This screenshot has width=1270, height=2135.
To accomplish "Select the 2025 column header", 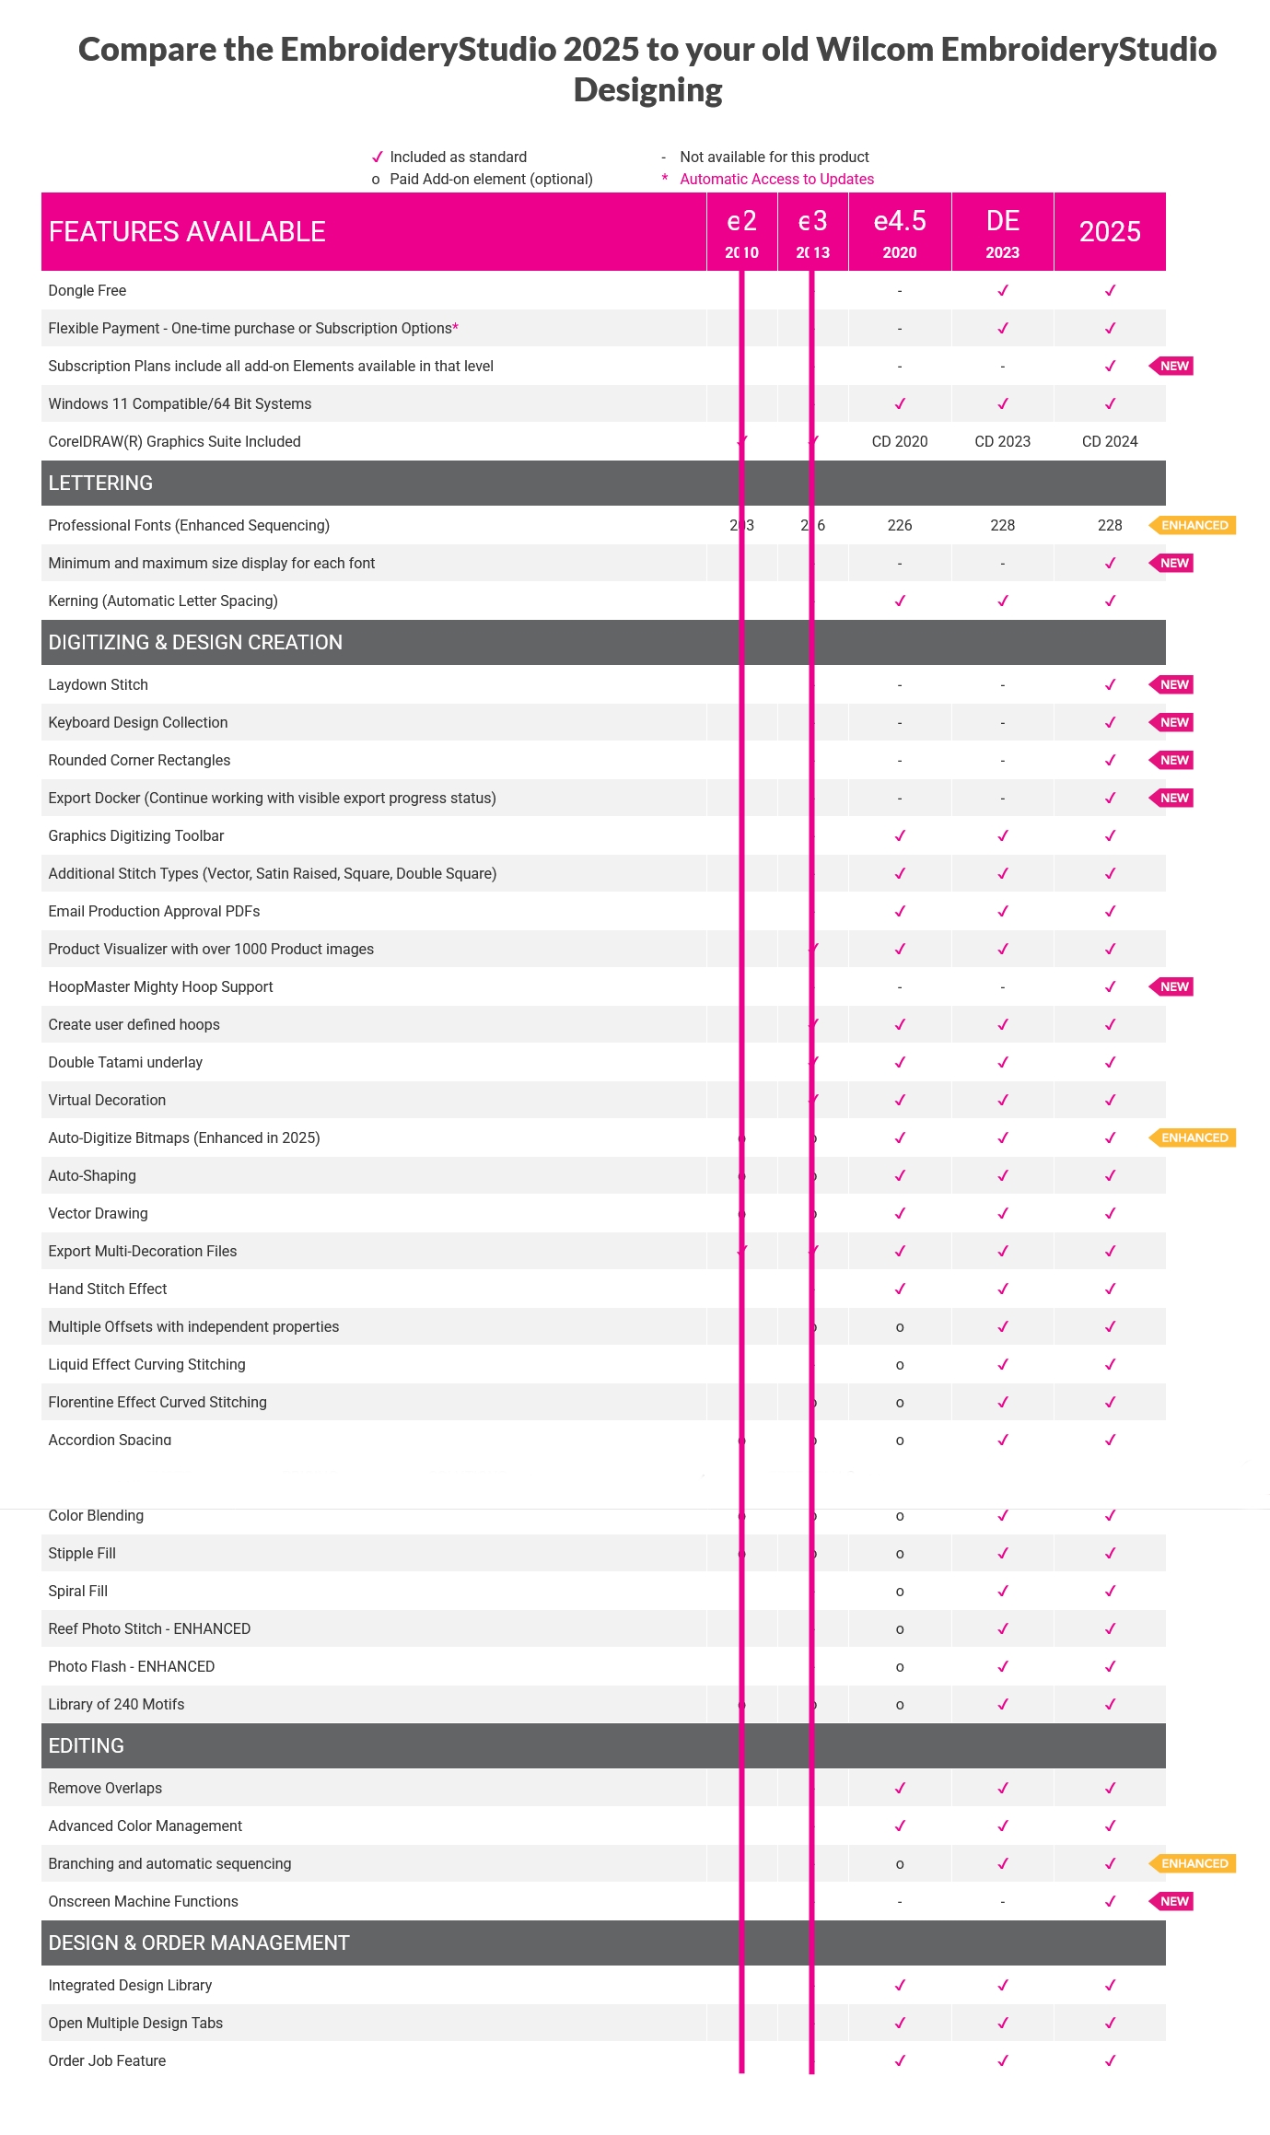I will tap(1110, 231).
